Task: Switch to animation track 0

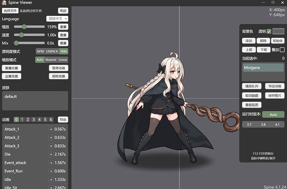Action: point(16,120)
